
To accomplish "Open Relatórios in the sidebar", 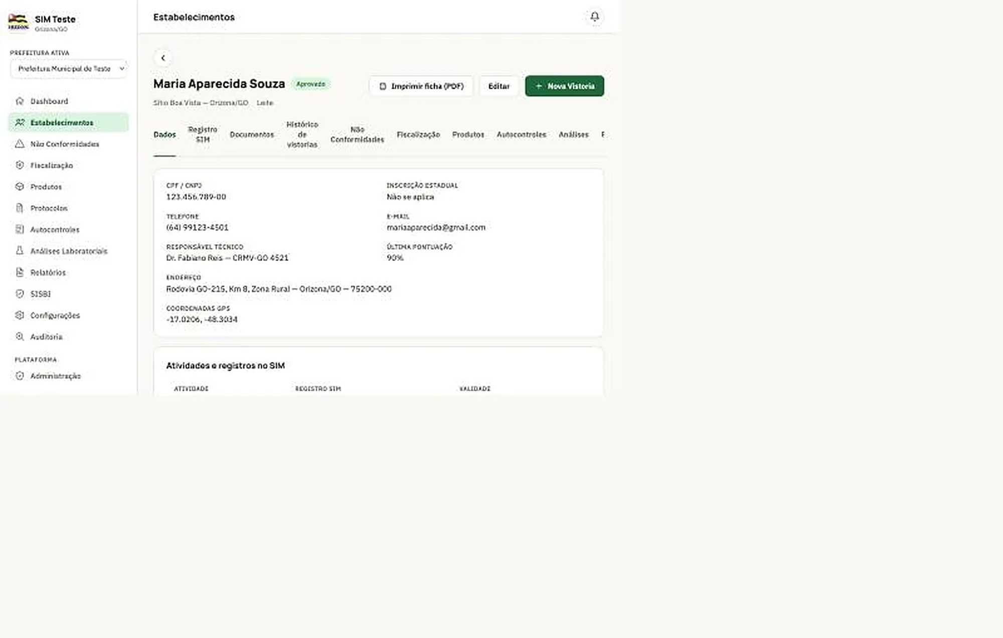I will coord(69,272).
